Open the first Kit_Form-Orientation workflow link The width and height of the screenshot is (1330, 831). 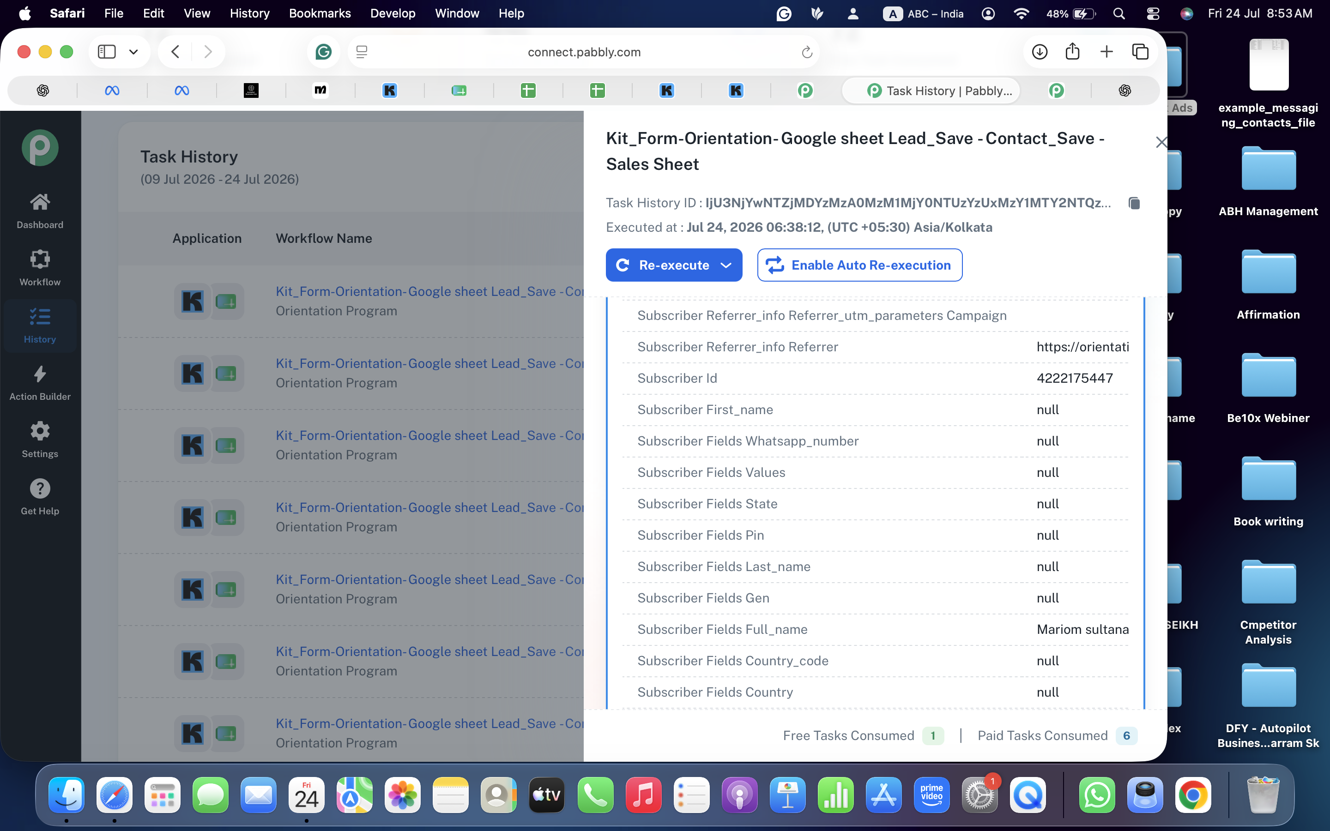coord(429,291)
